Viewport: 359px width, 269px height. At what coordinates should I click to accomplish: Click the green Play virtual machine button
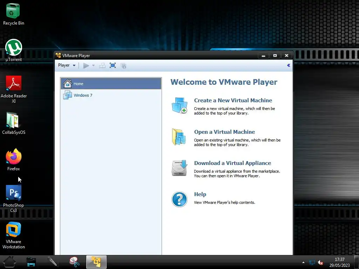86,65
